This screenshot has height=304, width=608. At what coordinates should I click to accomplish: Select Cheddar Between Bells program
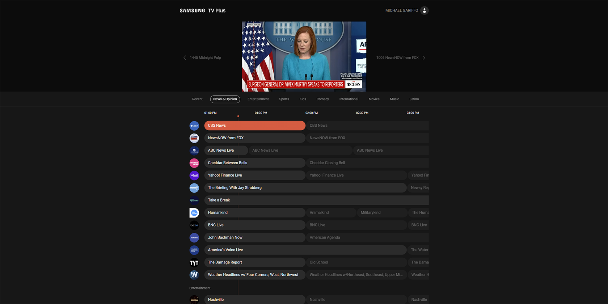(x=255, y=163)
